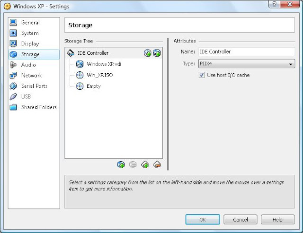Click the Help button
The width and height of the screenshot is (303, 233).
(x=278, y=219)
